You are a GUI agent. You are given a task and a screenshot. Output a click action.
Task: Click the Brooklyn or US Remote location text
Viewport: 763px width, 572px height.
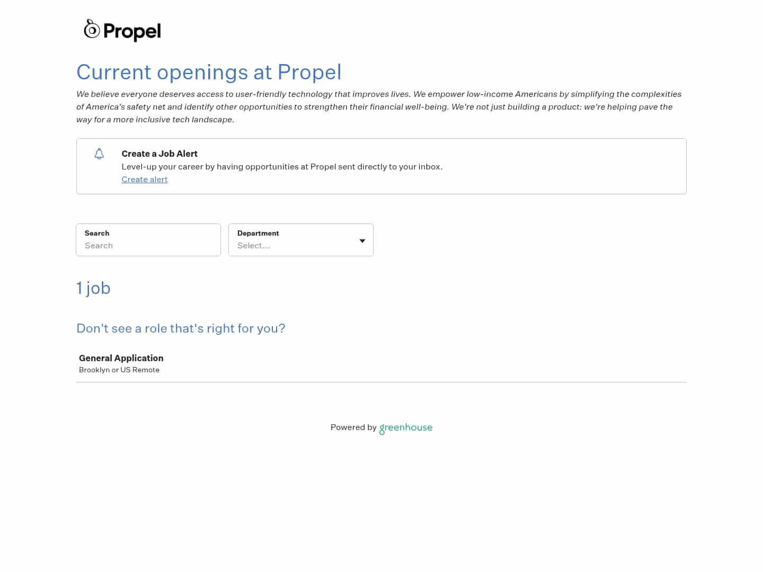[119, 370]
